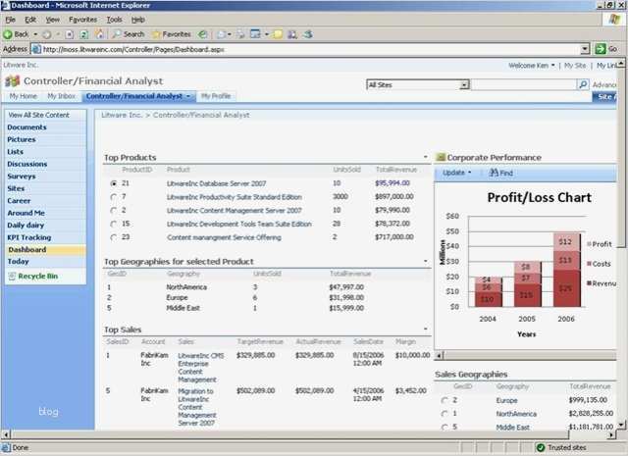628x456 pixels.
Task: Click the chart's horizontal scrollbar left arrow
Action: click(440, 355)
